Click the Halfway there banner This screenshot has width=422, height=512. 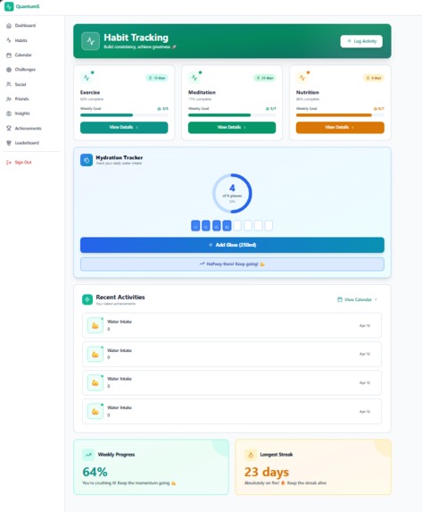click(x=232, y=264)
